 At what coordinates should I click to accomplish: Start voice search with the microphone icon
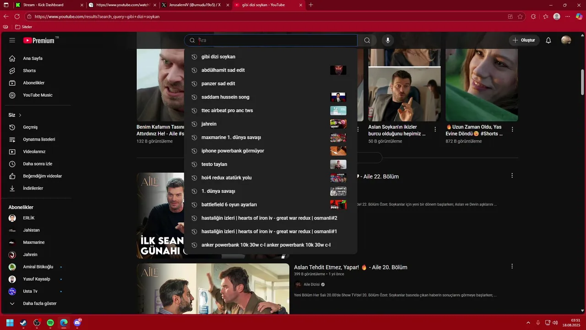point(388,40)
